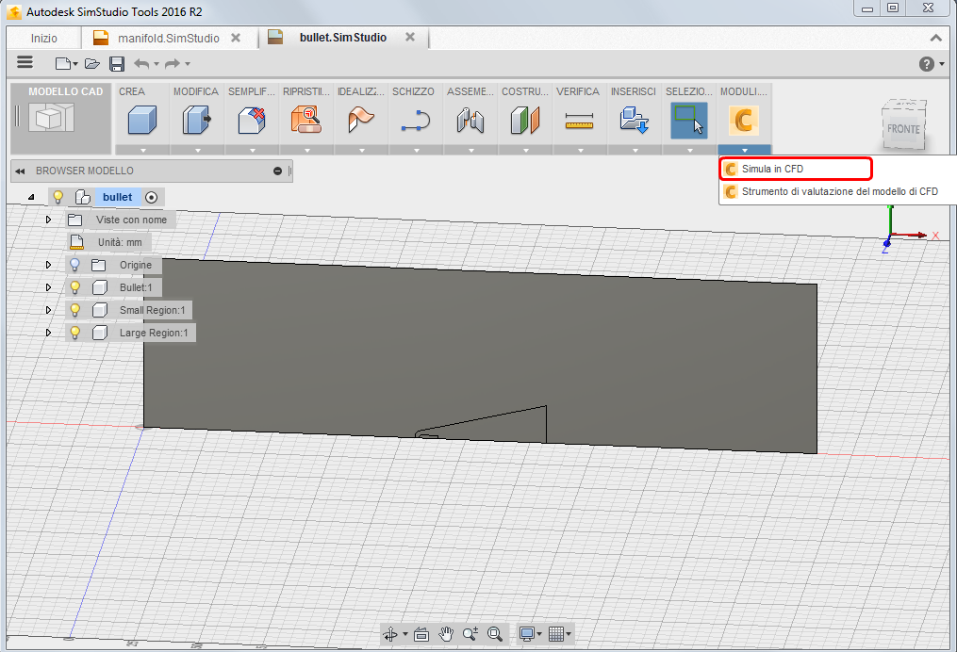The image size is (957, 652).
Task: Open the CREA dropdown arrow
Action: [x=142, y=150]
